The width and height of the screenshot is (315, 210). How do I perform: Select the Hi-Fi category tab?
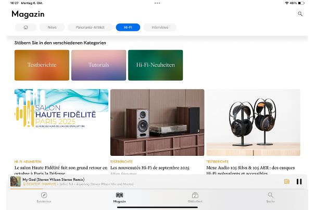coord(128,27)
